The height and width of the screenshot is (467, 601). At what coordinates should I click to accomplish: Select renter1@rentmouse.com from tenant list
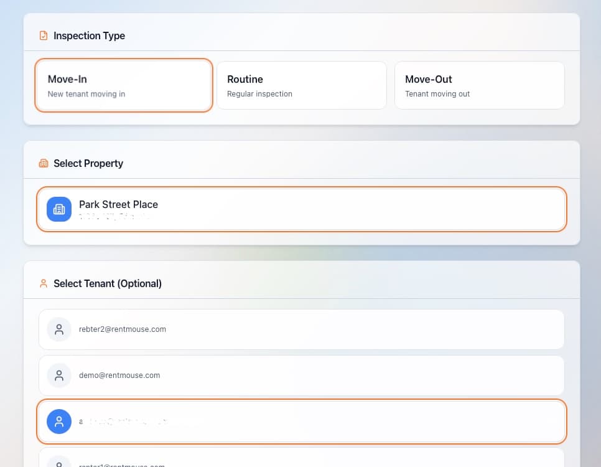[x=301, y=464]
